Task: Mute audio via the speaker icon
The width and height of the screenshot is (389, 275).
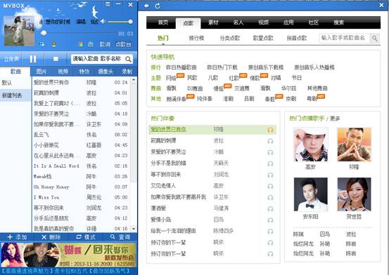Action: pos(103,22)
